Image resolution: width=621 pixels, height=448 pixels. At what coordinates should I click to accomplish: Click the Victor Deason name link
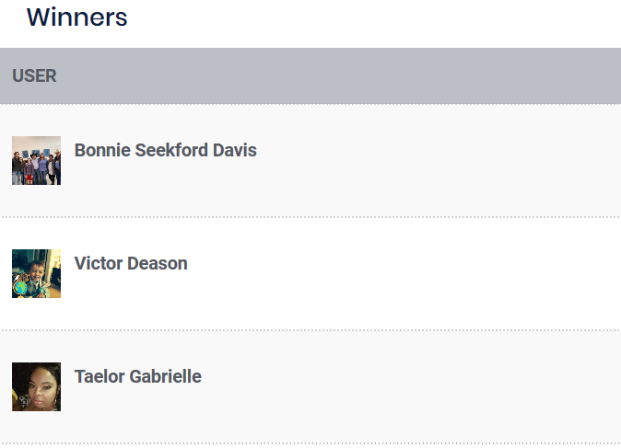click(x=131, y=263)
